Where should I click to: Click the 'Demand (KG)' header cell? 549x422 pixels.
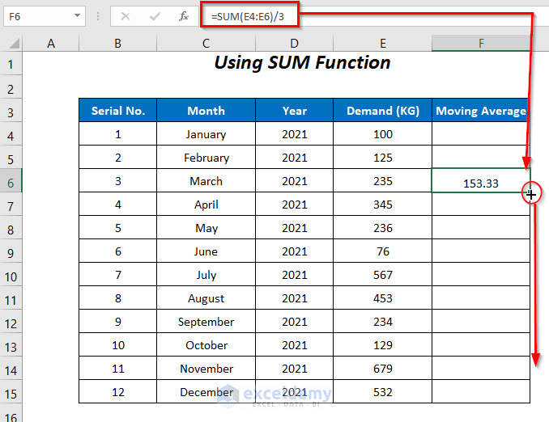click(x=383, y=111)
